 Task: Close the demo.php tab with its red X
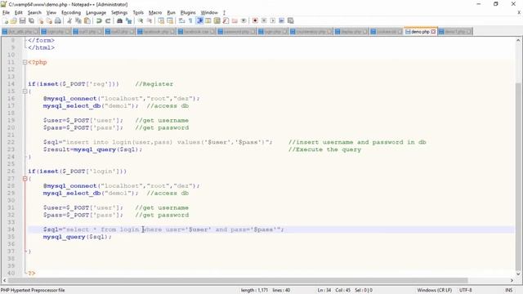point(433,32)
